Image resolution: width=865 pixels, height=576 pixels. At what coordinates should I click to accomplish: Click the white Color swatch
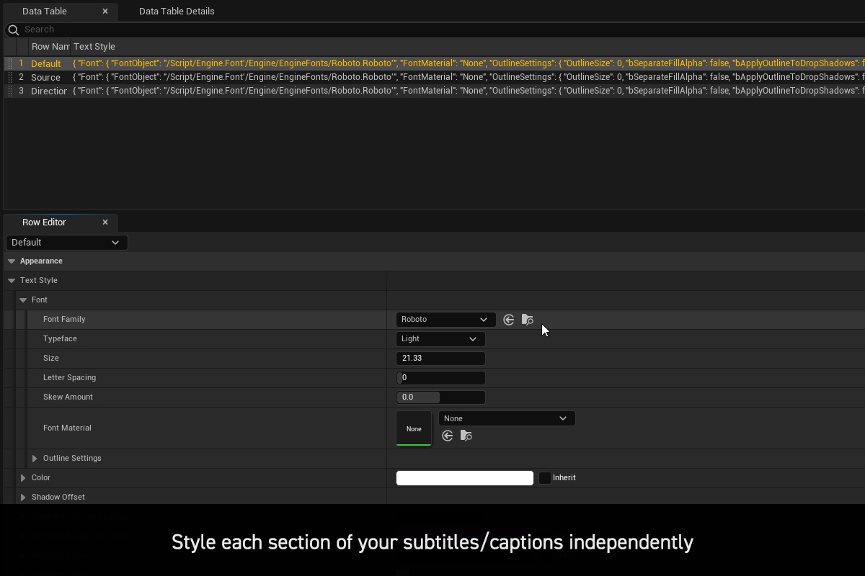(x=464, y=478)
